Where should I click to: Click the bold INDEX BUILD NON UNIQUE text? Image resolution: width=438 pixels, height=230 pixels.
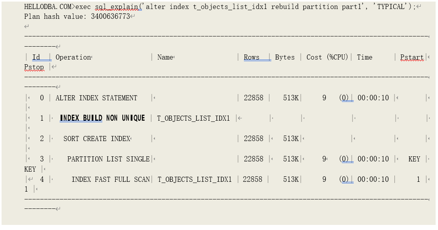click(102, 118)
